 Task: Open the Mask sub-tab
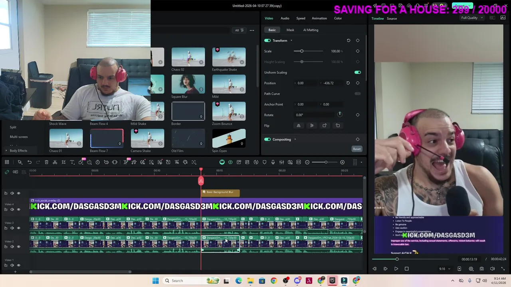[290, 30]
